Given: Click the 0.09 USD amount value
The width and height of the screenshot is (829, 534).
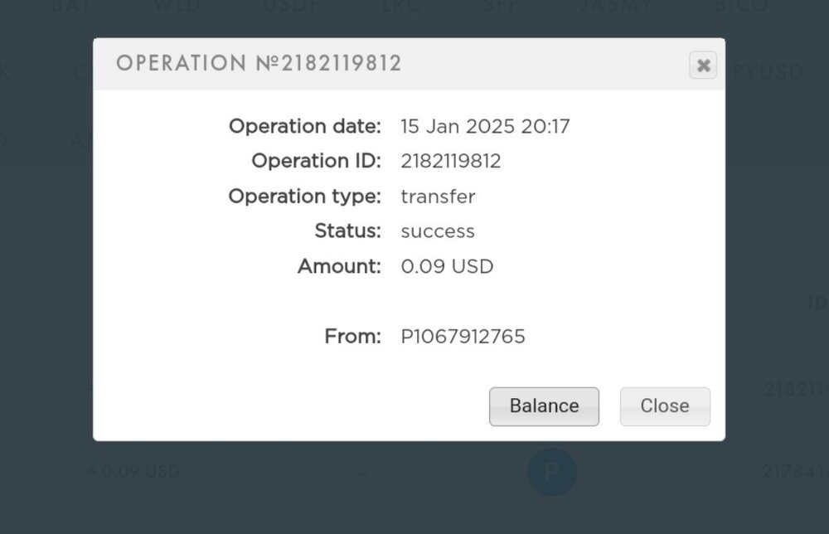Looking at the screenshot, I should point(447,267).
